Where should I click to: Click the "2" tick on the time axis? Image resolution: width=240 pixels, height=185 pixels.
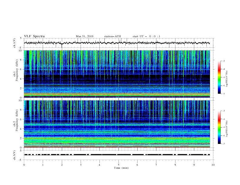click(x=62, y=165)
